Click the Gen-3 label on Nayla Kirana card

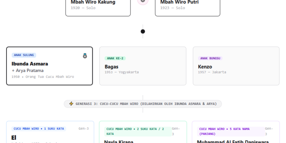[x=176, y=131]
